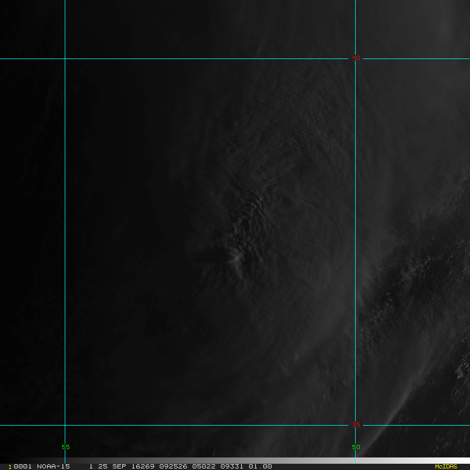Click the yellow McIDAS label

445,466
